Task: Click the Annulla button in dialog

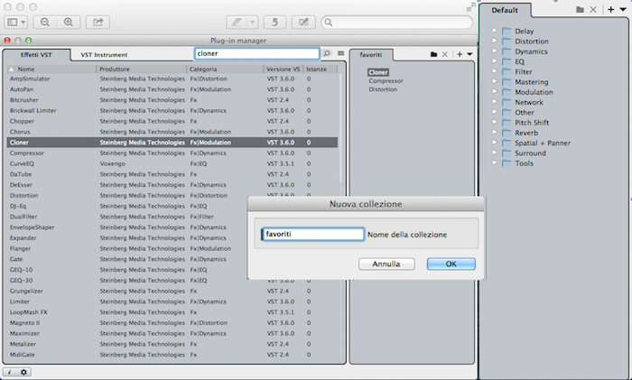Action: 386,264
